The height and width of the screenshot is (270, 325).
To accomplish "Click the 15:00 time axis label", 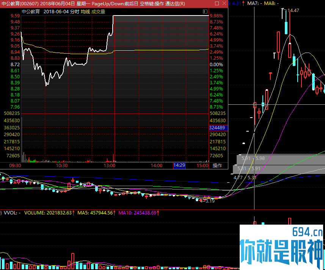I will [203, 165].
